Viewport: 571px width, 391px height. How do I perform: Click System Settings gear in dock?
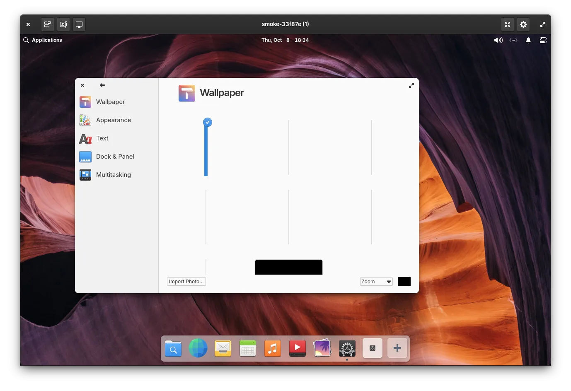coord(347,349)
